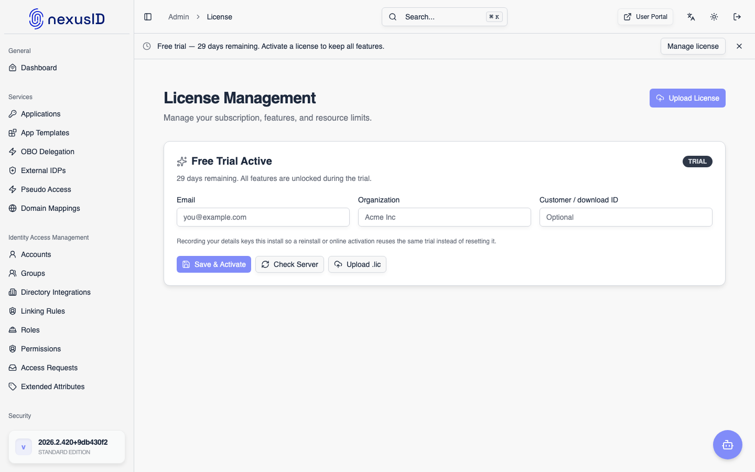755x472 pixels.
Task: Click into the Organization input field
Action: click(x=445, y=217)
